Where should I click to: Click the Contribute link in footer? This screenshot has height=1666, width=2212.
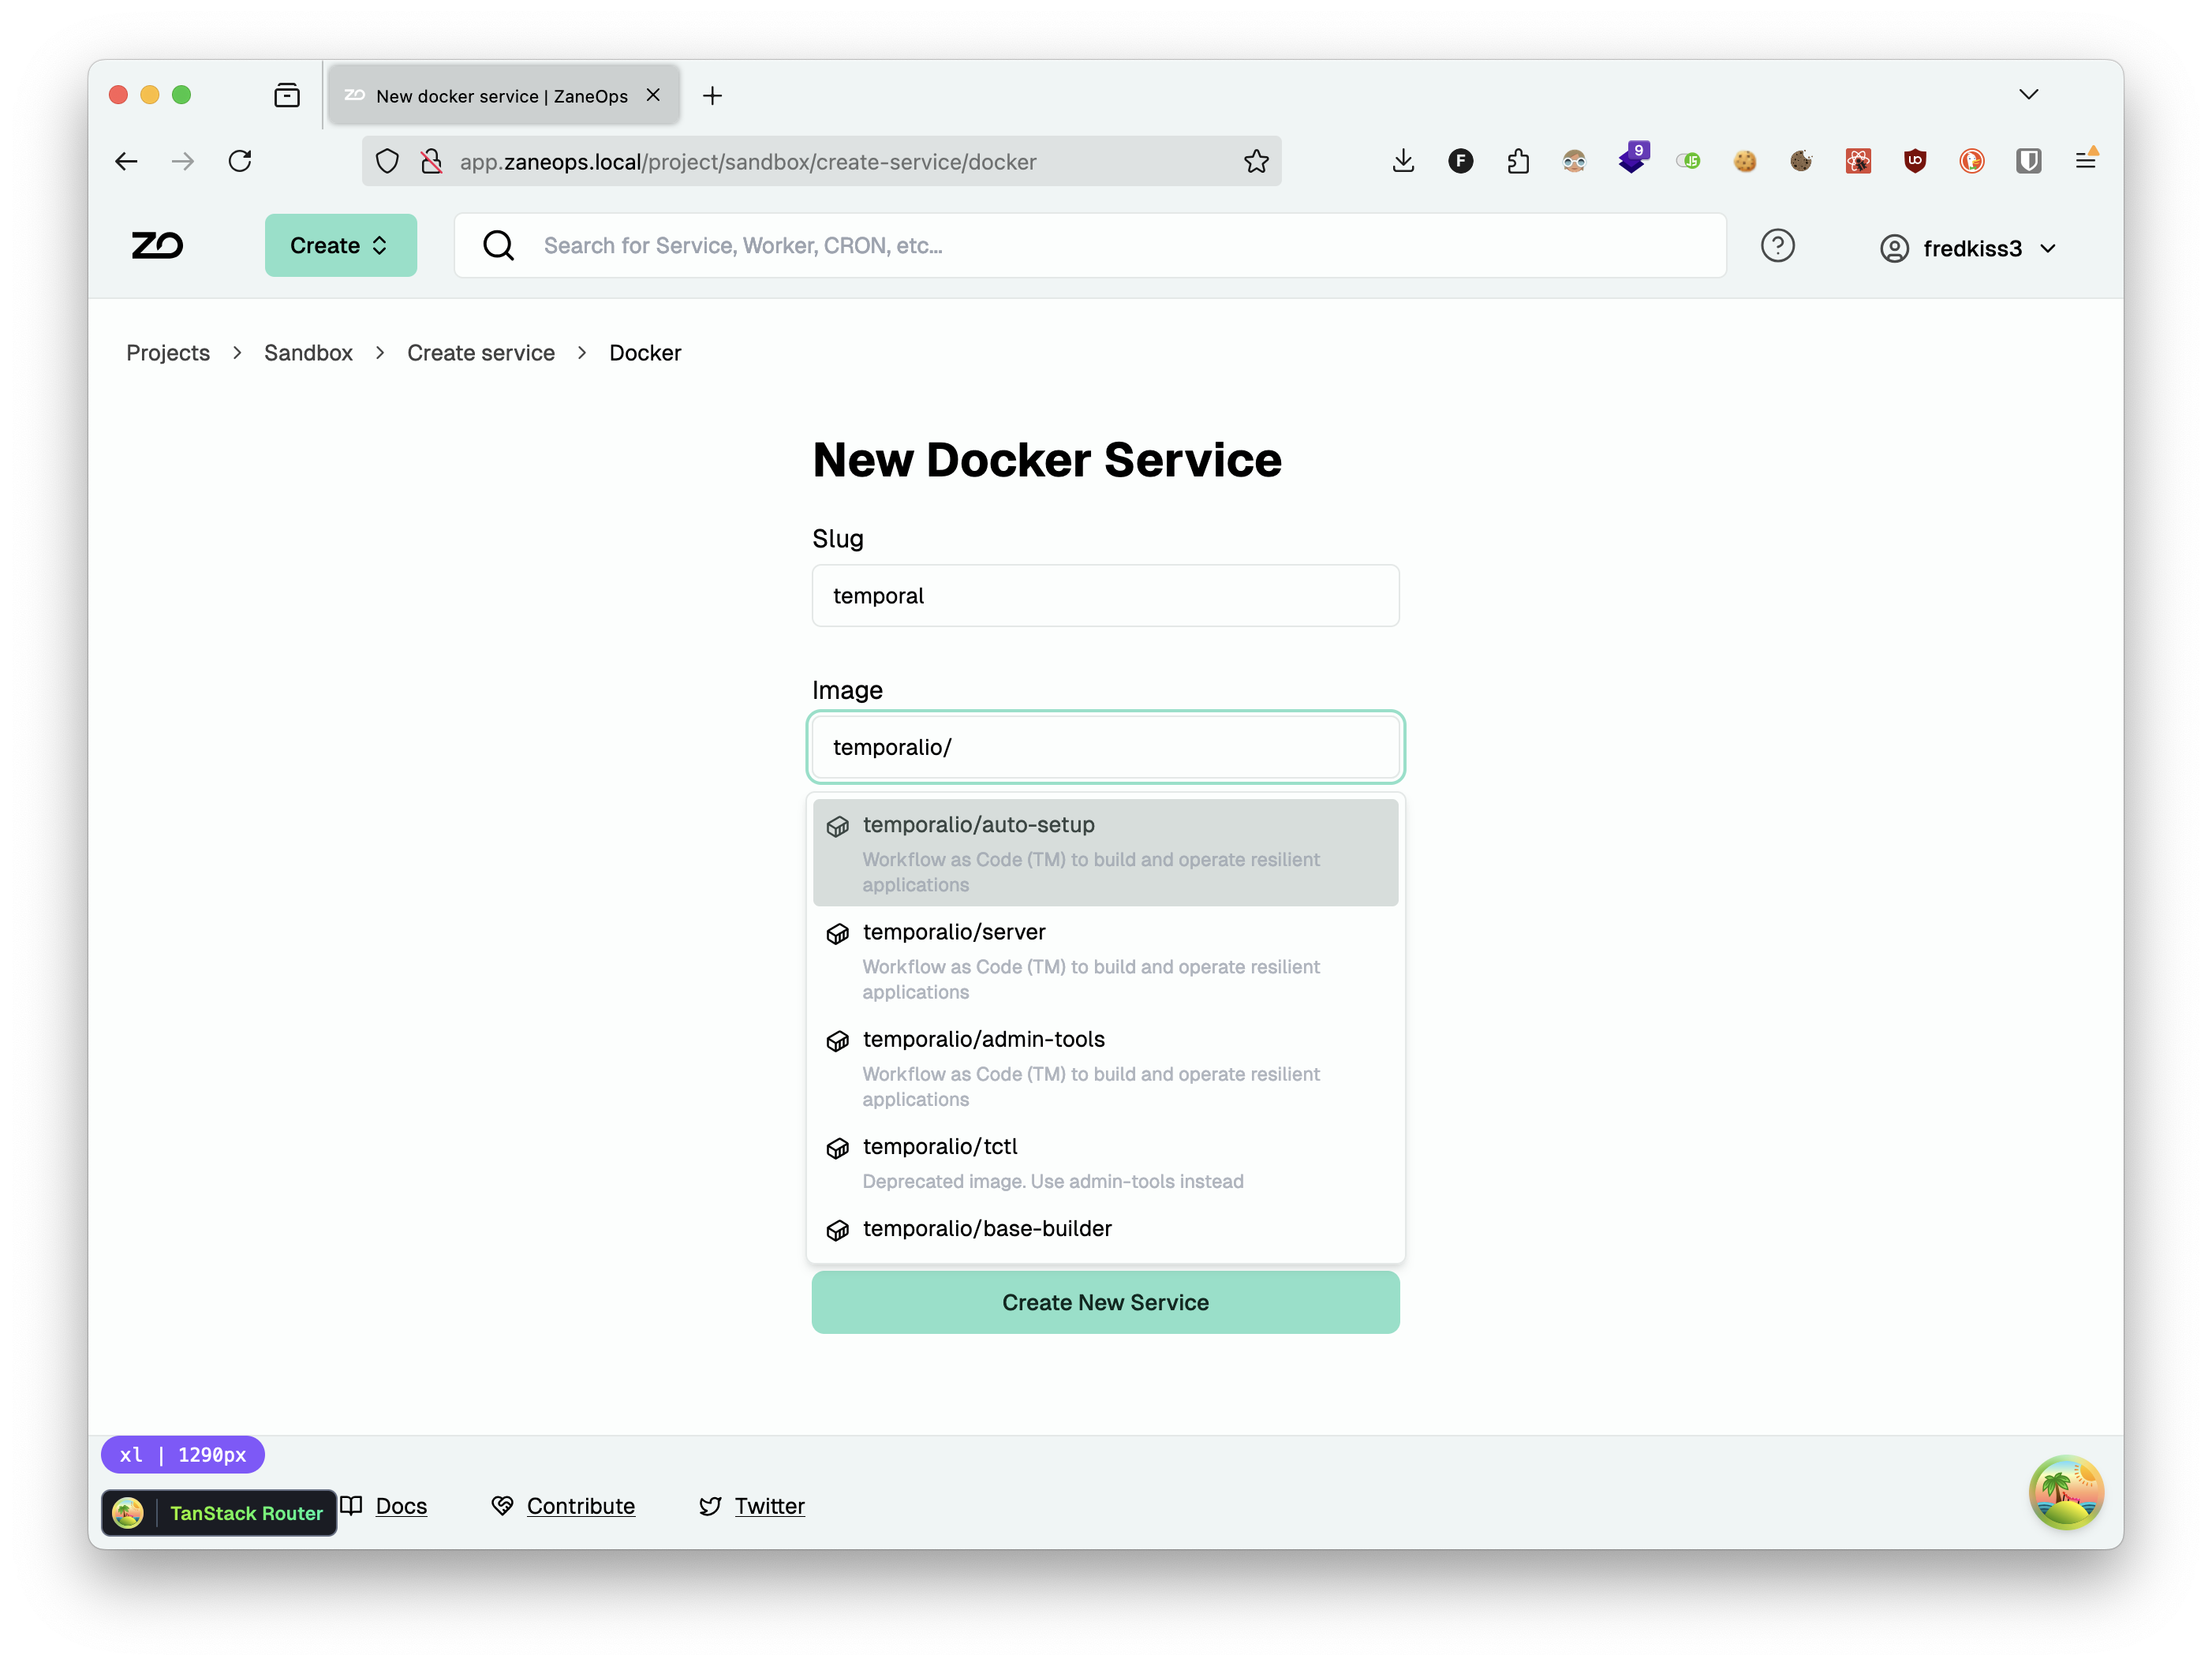tap(579, 1505)
